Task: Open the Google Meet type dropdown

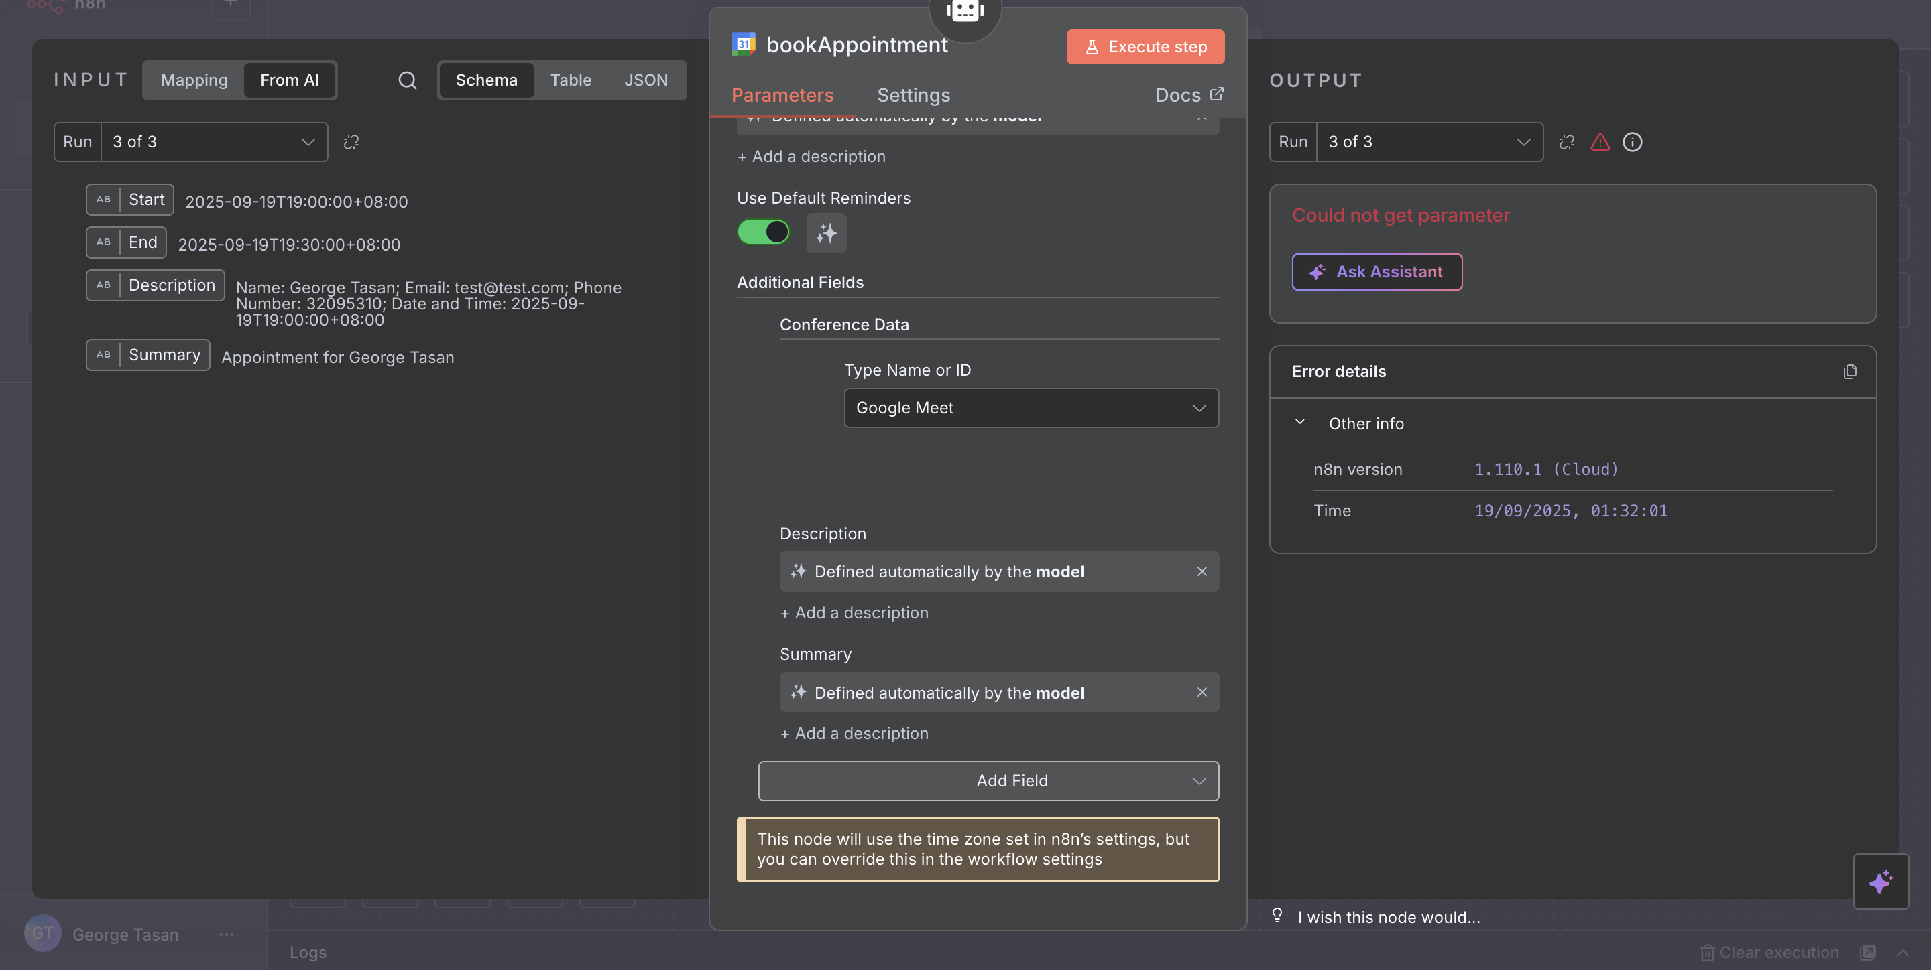Action: pyautogui.click(x=1031, y=407)
